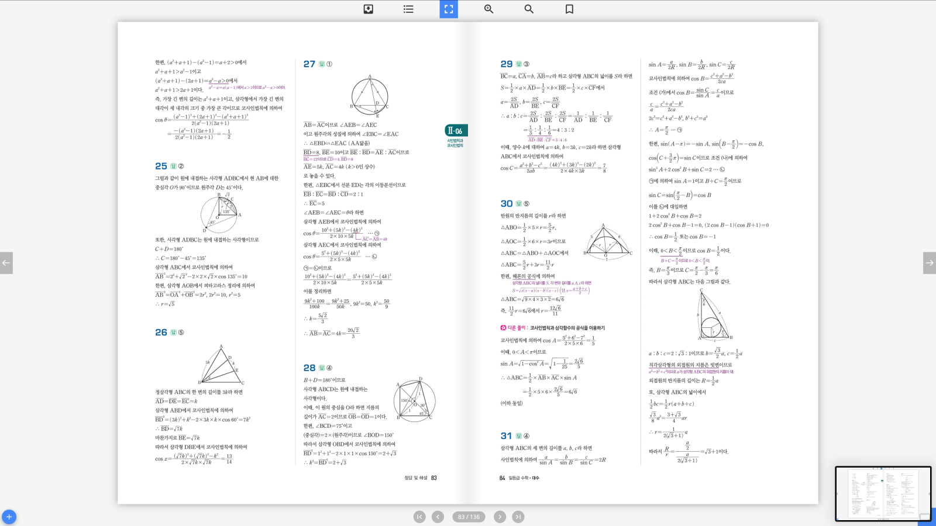
Task: Open the search tool
Action: pyautogui.click(x=529, y=9)
